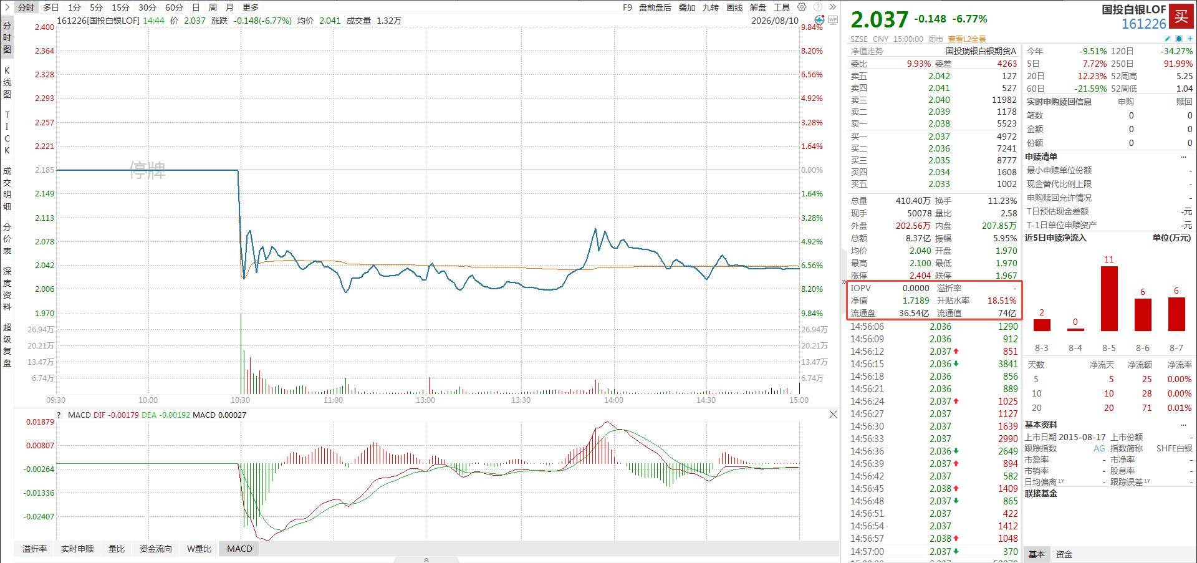
Task: Add stock to watchlist with plus icon
Action: point(1190,39)
